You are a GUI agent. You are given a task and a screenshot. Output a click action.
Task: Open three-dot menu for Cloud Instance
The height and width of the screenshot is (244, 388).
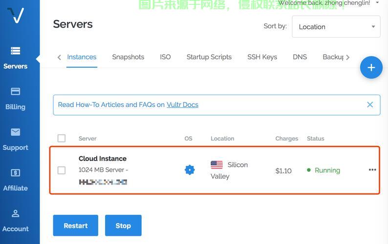pyautogui.click(x=372, y=170)
